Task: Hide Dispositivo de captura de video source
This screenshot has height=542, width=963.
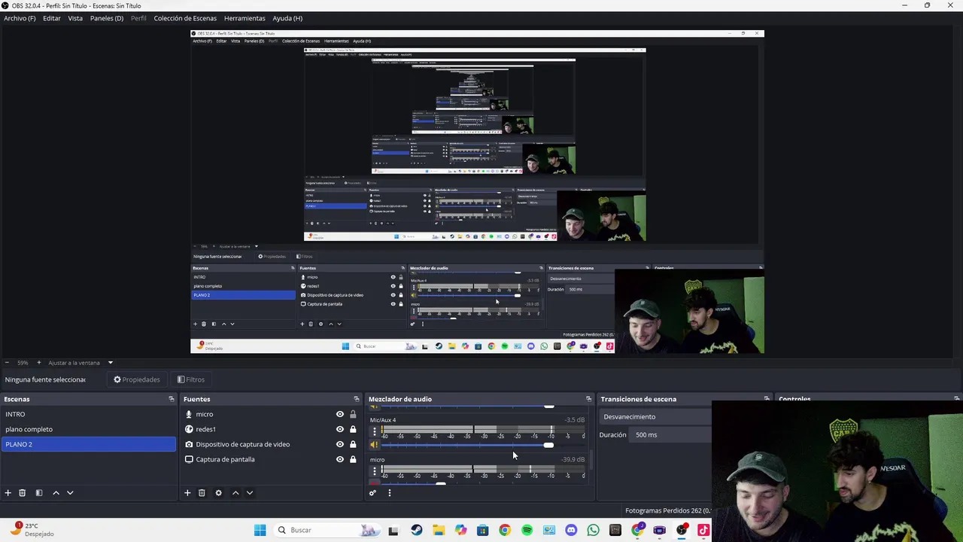Action: tap(340, 444)
